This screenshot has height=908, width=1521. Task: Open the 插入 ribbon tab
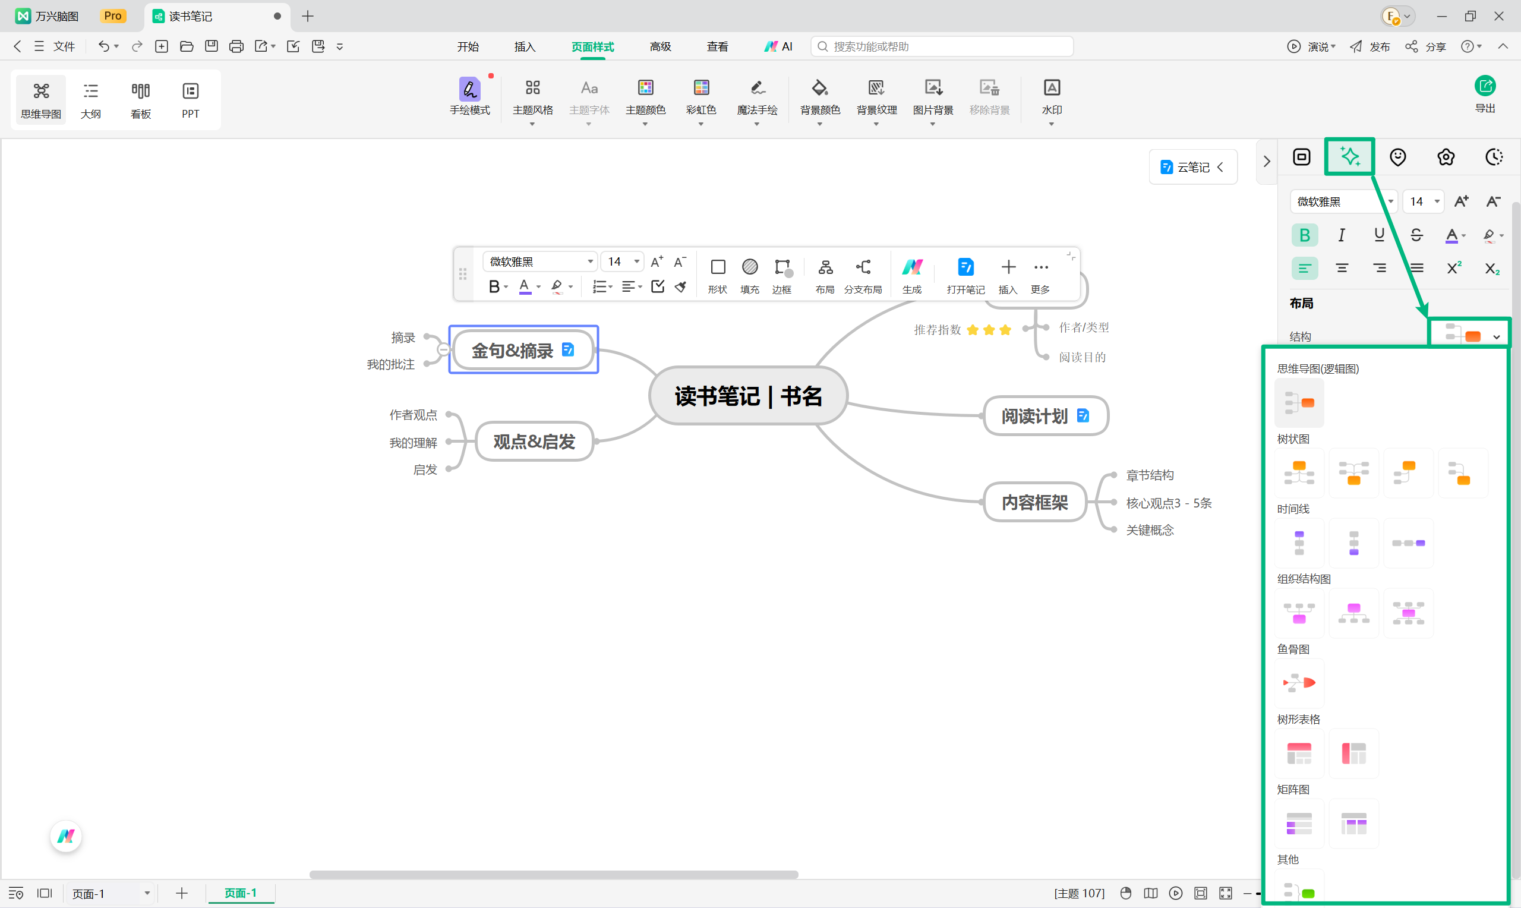pos(525,46)
